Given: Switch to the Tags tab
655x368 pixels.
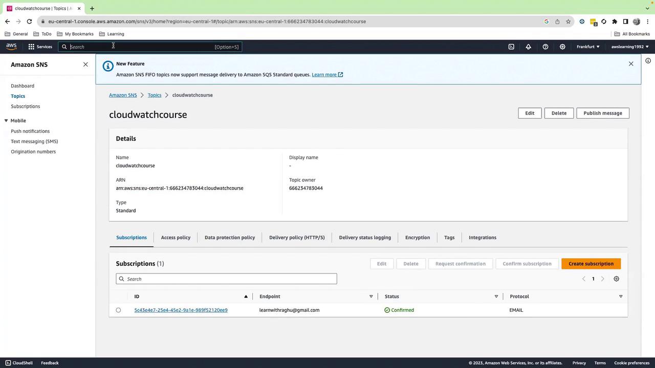Looking at the screenshot, I should tap(449, 238).
